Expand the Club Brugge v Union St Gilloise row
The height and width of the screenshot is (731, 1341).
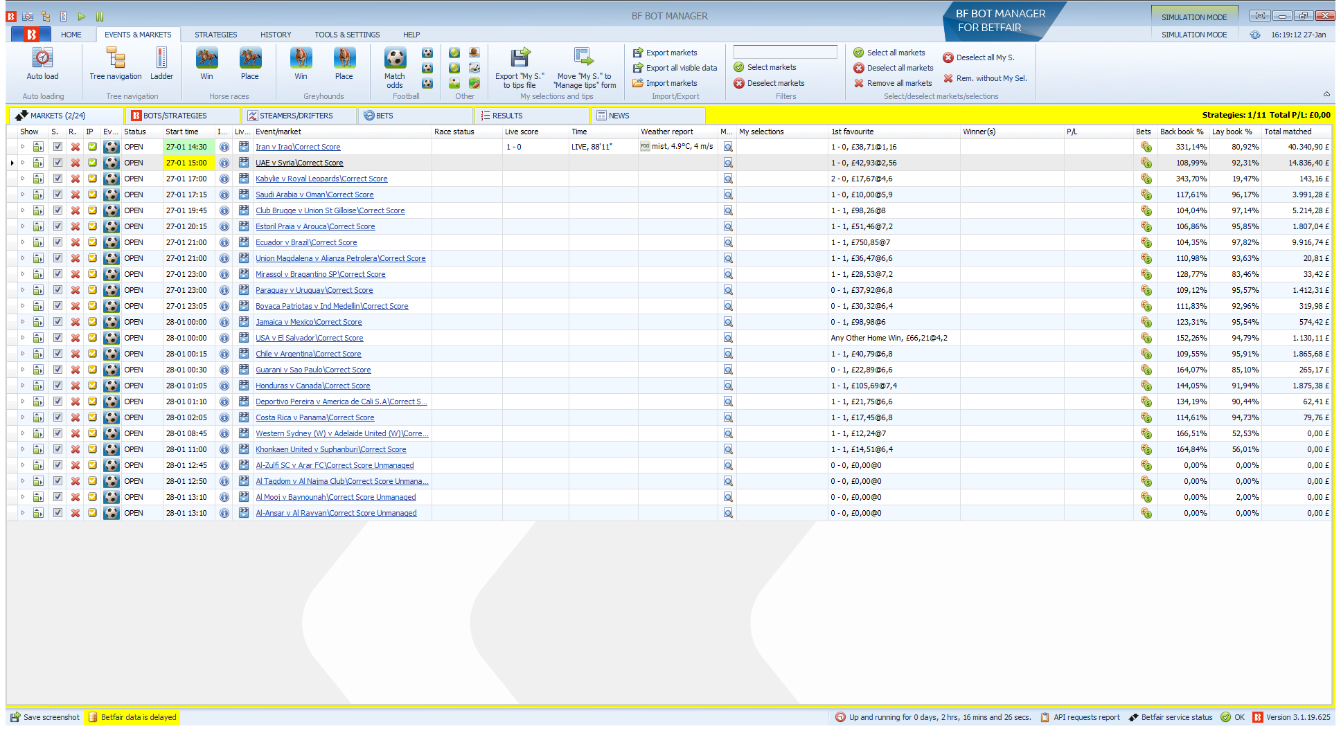(22, 210)
